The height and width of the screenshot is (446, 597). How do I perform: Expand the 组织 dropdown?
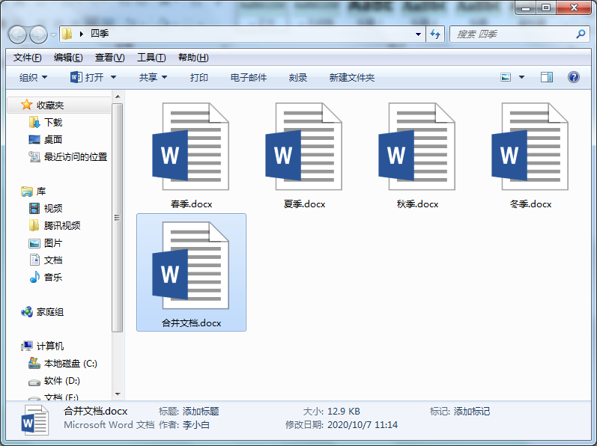point(34,78)
